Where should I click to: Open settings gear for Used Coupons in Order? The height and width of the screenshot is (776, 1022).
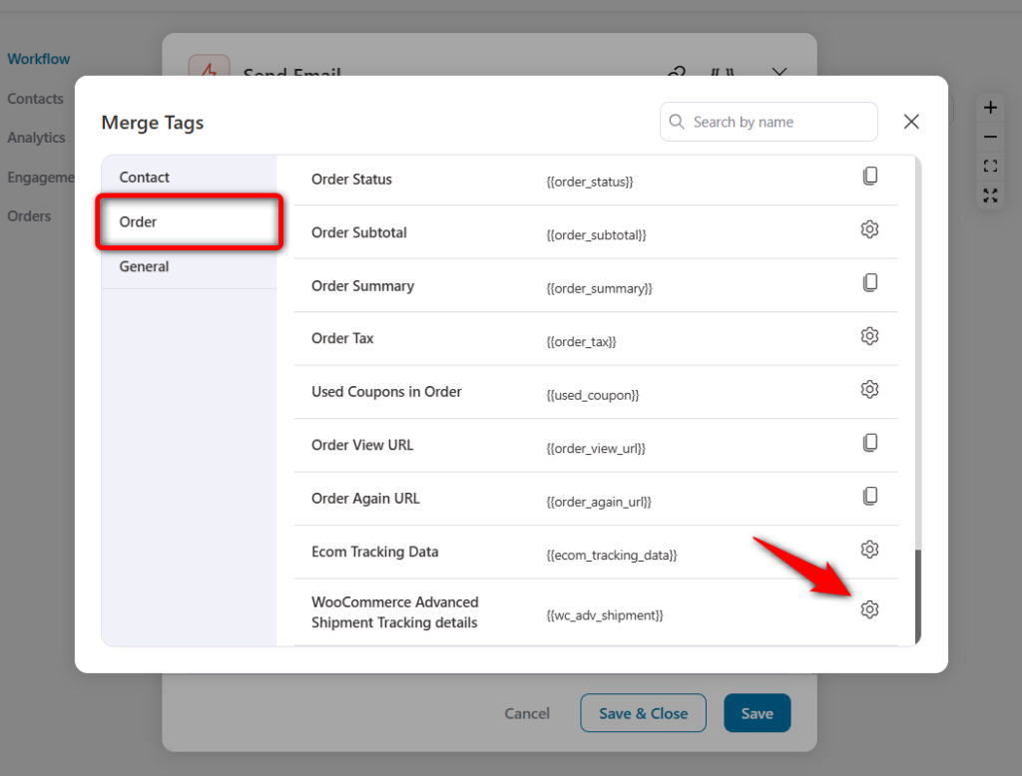coord(869,390)
